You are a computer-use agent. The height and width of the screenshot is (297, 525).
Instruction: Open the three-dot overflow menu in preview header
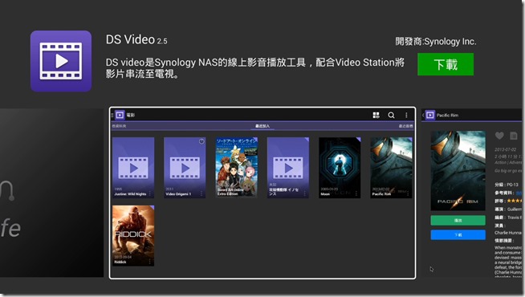tap(406, 115)
